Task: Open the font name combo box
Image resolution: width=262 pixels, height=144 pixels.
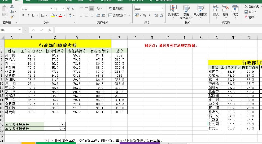Action: click(37, 9)
